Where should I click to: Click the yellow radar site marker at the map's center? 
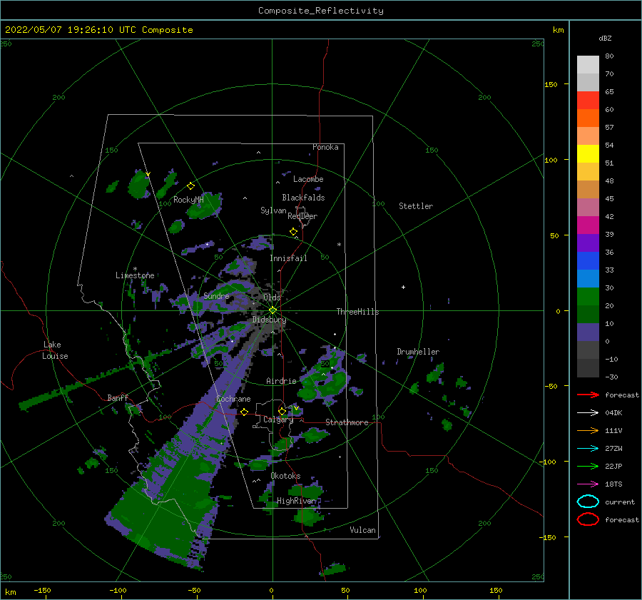pyautogui.click(x=272, y=310)
